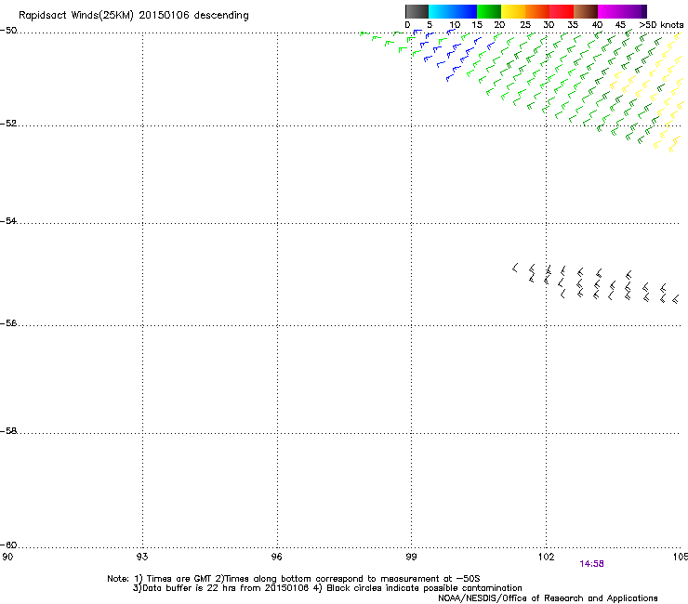The image size is (688, 604).
Task: Click legend tick label 40
Action: pyautogui.click(x=597, y=25)
